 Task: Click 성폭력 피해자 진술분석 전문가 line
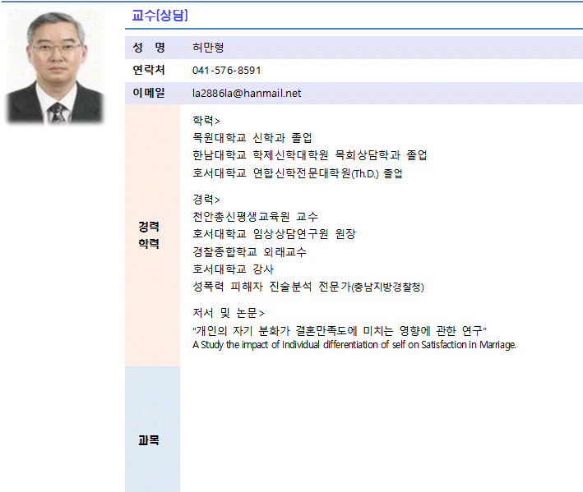(x=308, y=287)
